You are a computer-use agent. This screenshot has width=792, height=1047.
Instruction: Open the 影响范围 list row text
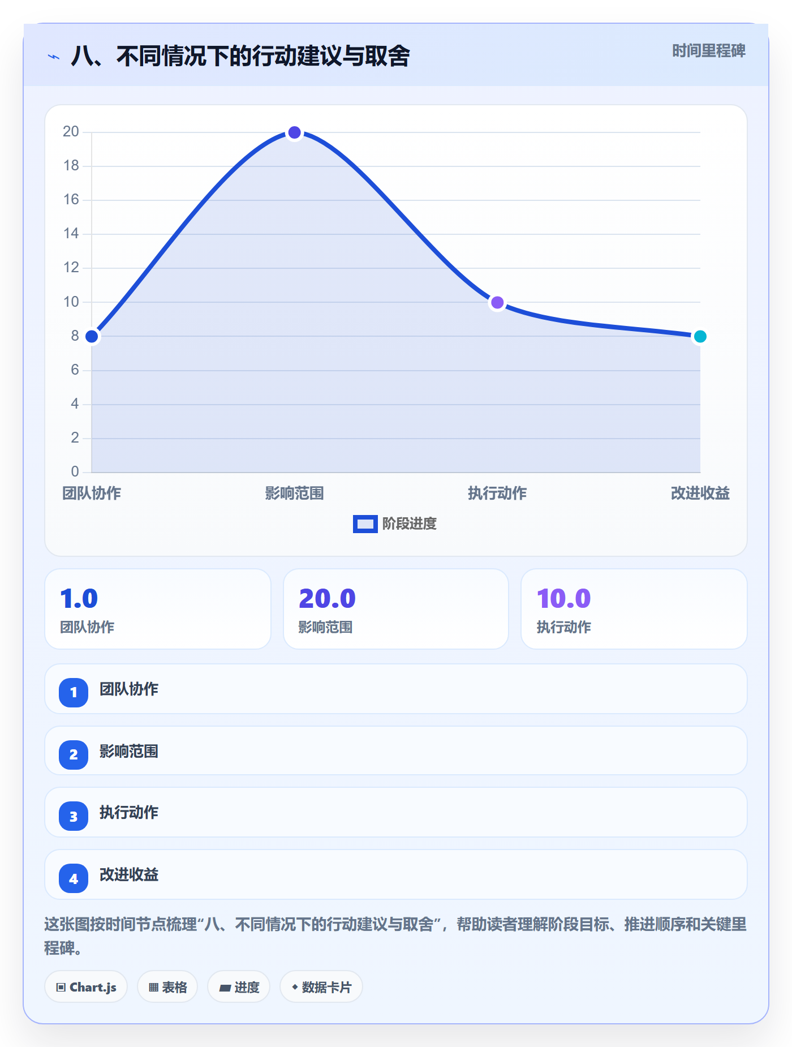click(129, 751)
